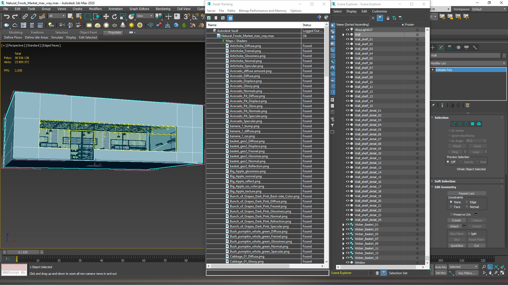Click the Simulate button

click(x=57, y=37)
